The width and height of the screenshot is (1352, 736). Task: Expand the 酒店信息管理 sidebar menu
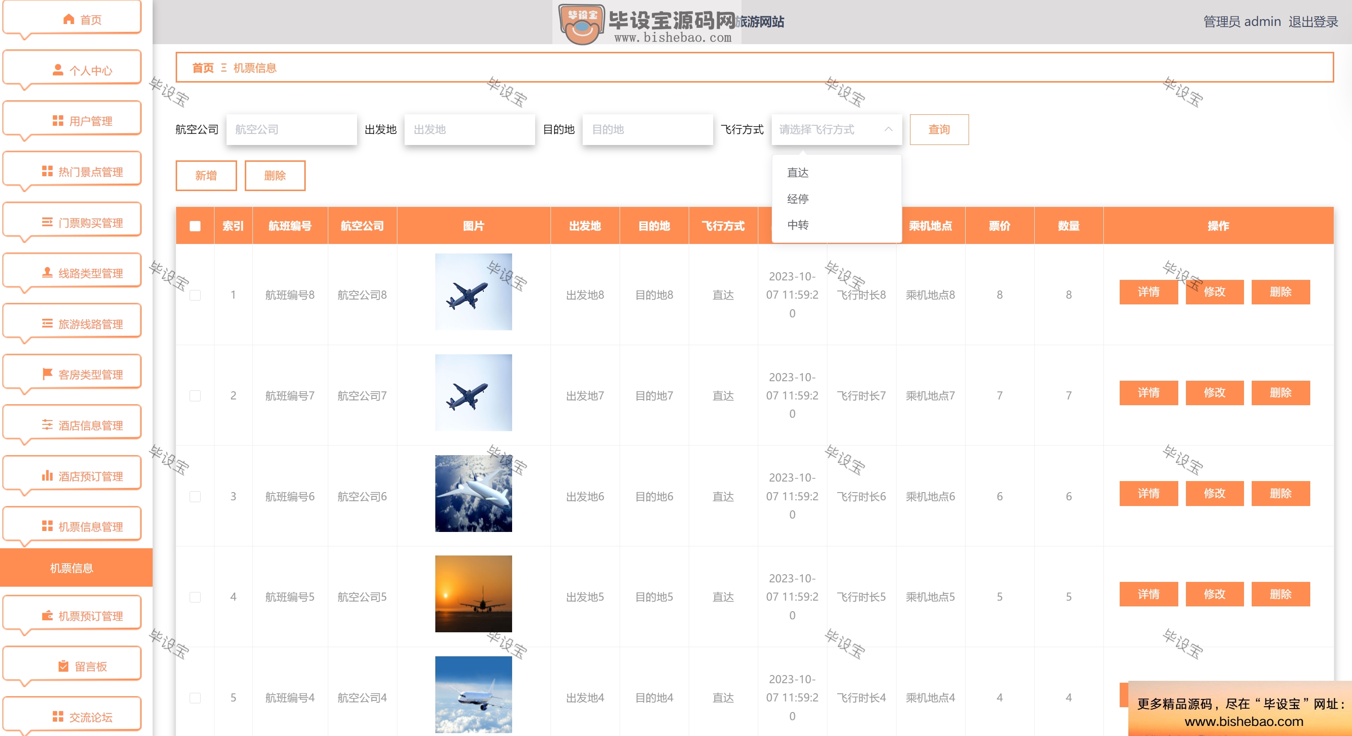point(72,425)
